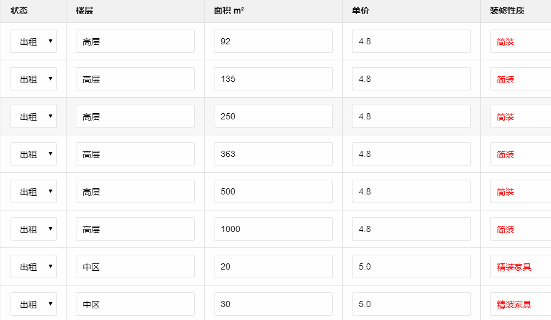Focus the area input showing 135
The height and width of the screenshot is (320, 551).
click(273, 79)
